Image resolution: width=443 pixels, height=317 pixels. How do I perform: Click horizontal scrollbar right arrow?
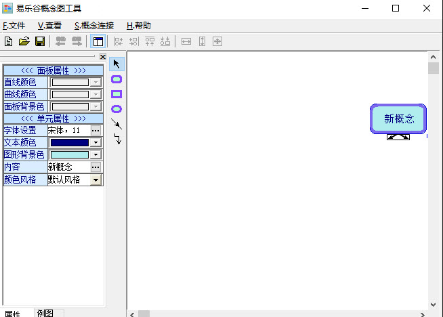[x=423, y=314]
